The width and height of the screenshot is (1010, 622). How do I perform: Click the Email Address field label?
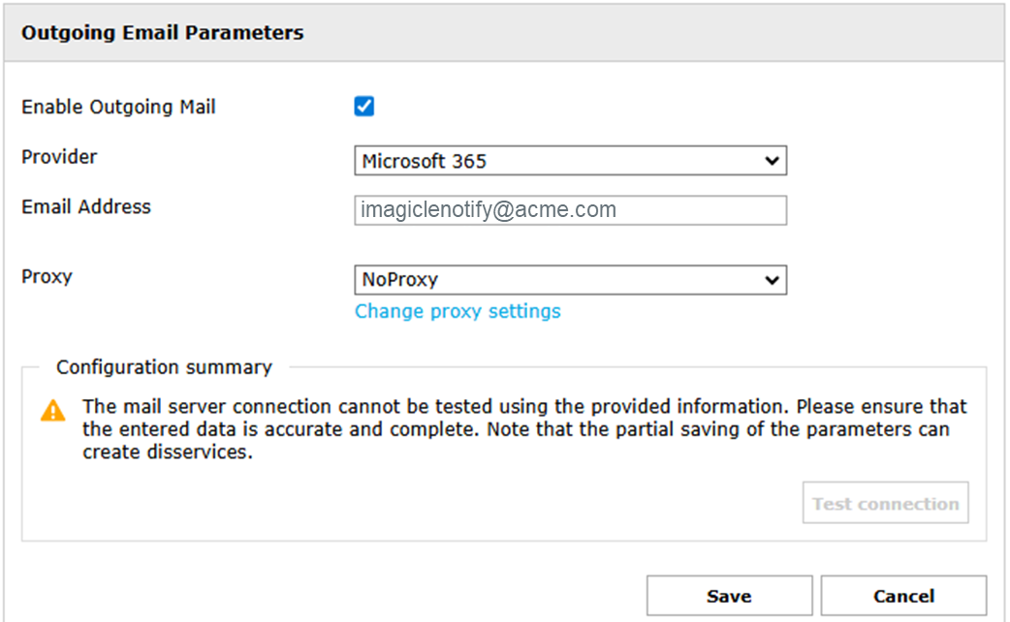point(86,206)
